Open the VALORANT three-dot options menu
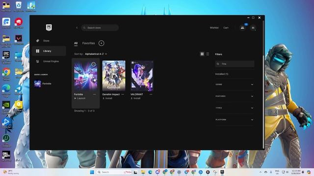The width and height of the screenshot is (314, 176). [x=151, y=94]
